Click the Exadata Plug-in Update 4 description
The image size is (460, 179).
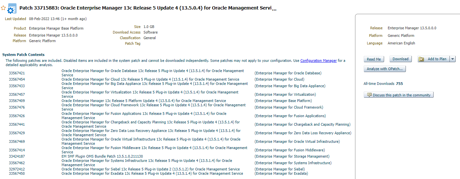coord(152,174)
